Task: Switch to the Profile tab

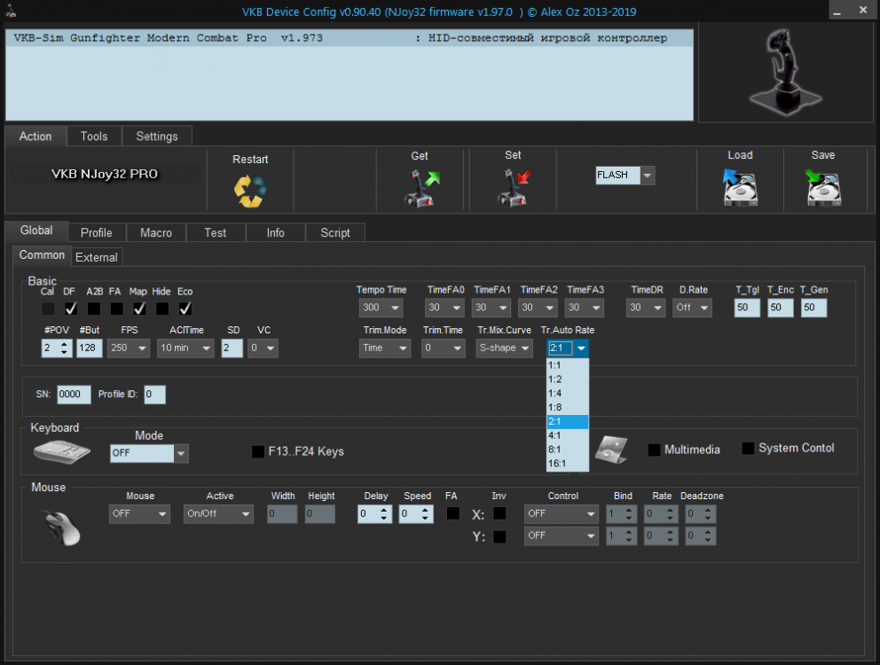Action: 96,232
